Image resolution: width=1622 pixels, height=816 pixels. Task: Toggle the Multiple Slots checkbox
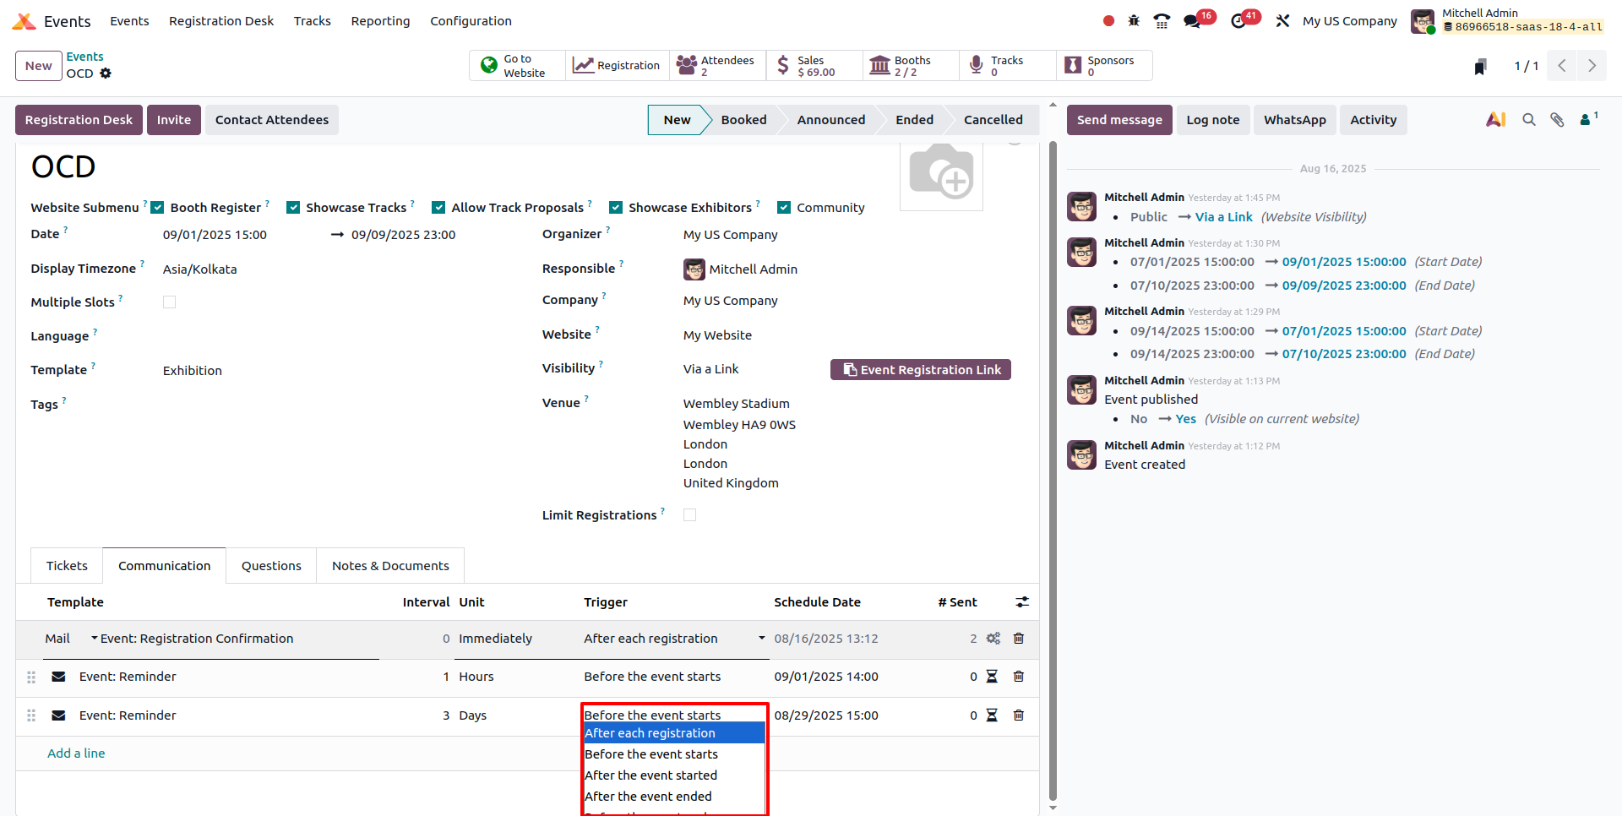[169, 302]
